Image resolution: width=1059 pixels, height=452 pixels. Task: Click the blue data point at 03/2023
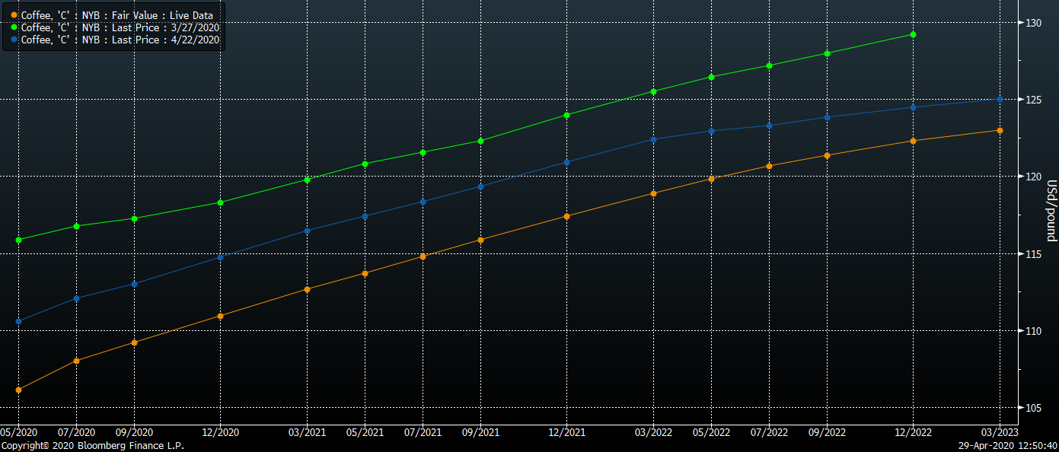pos(1000,99)
